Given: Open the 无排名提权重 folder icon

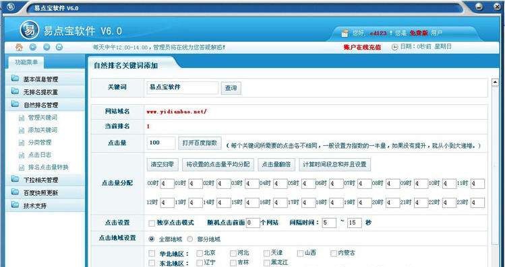Looking at the screenshot, I should 15,91.
